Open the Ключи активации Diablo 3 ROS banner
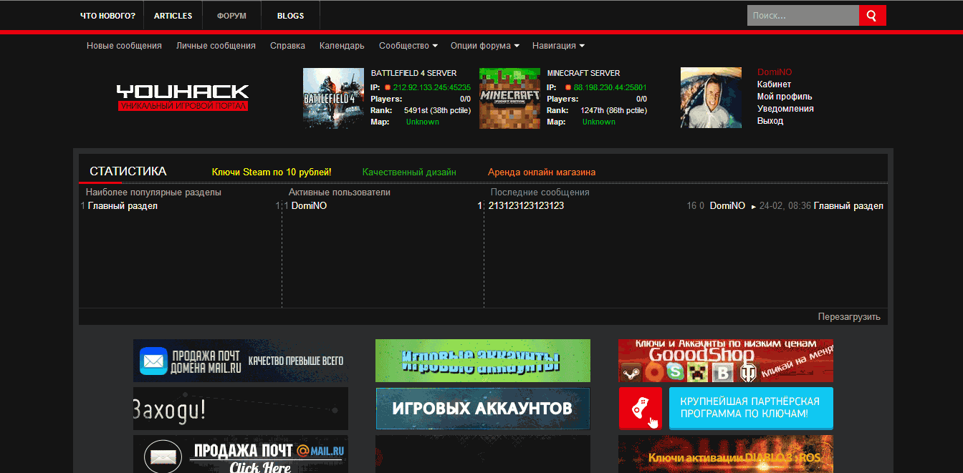The height and width of the screenshot is (473, 963). (x=726, y=454)
